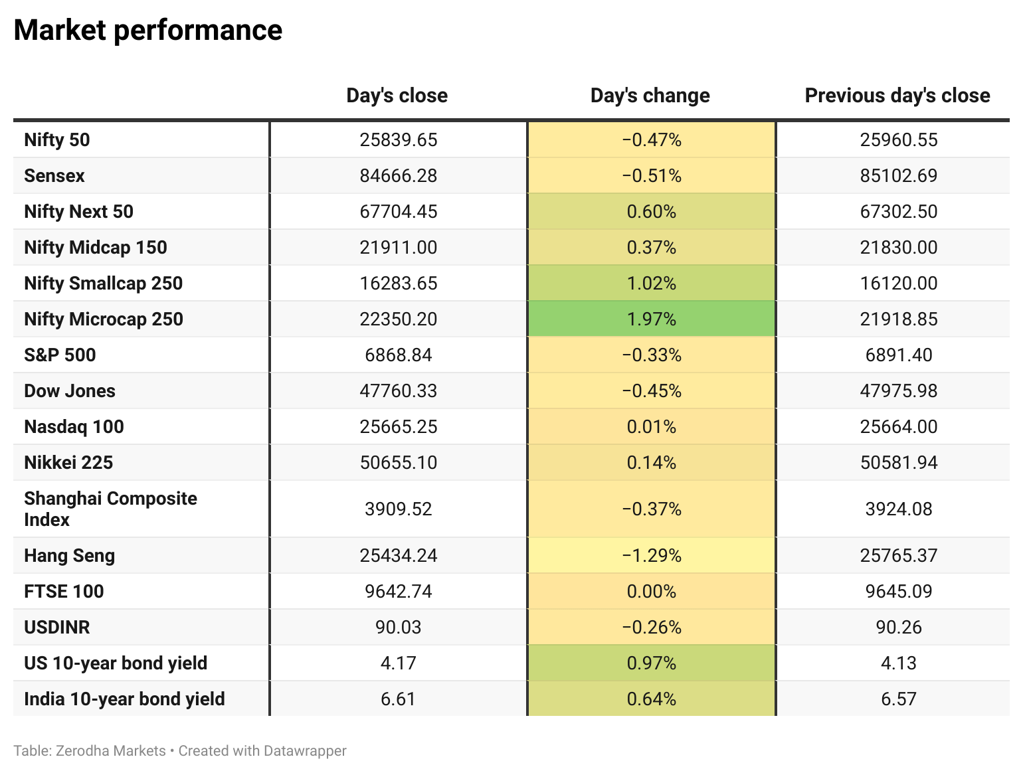Select the Nikkei 225 row label

(x=68, y=463)
